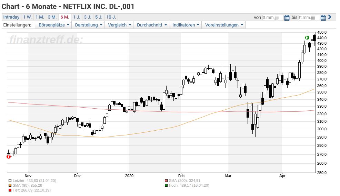This screenshot has width=340, height=196.
Task: Expand the Vergleich dropdown
Action: [119, 25]
